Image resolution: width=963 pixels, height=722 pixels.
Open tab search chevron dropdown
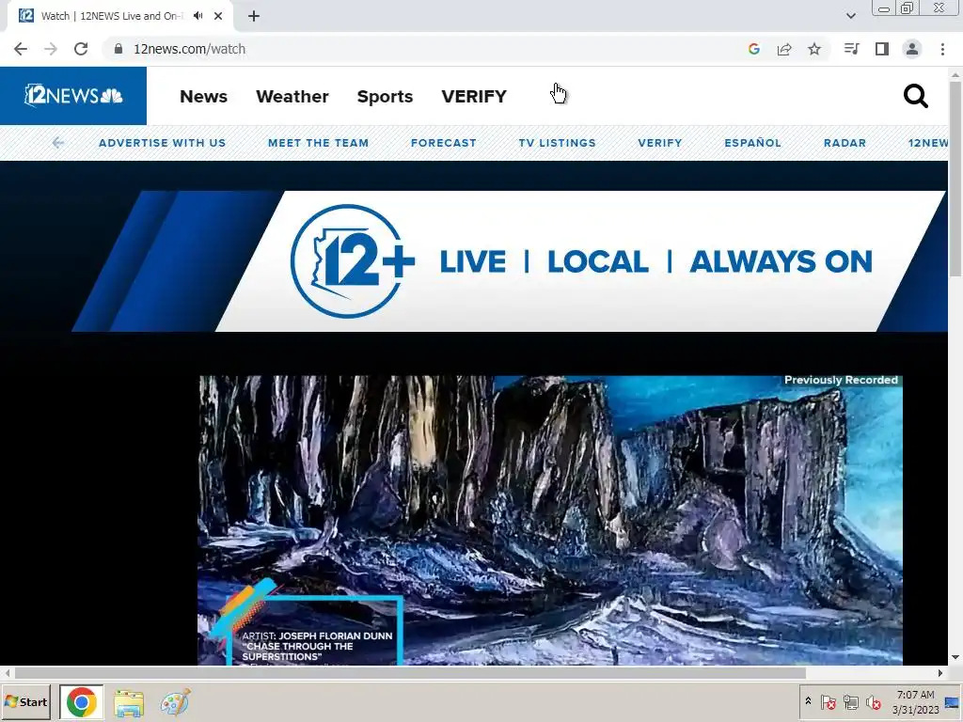[850, 16]
